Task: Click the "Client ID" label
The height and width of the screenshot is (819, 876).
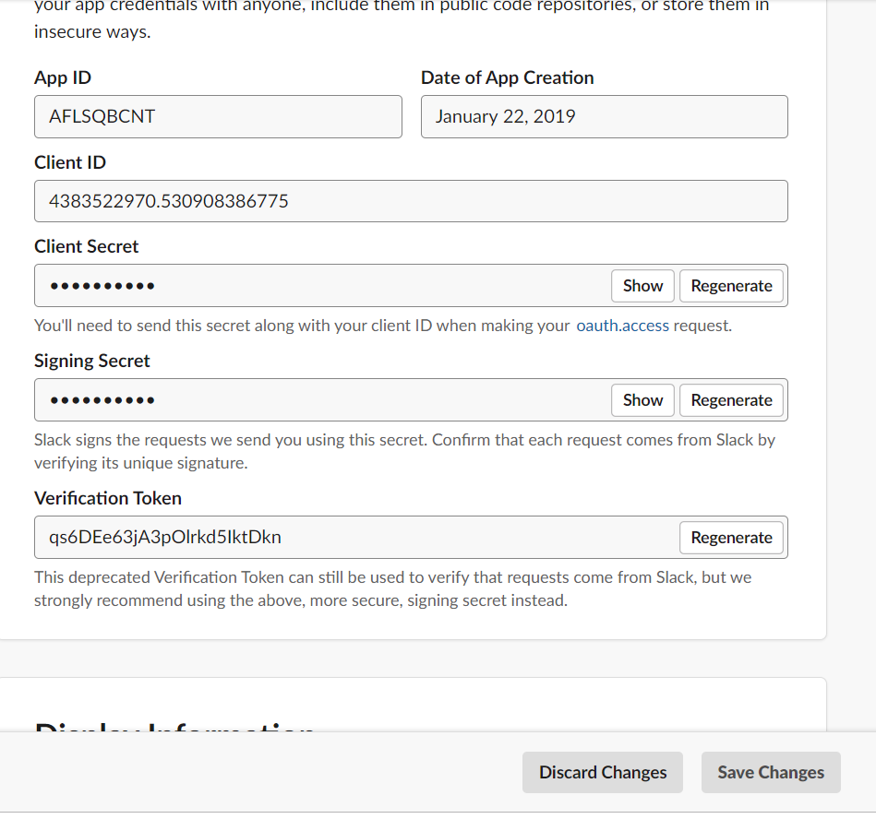Action: (x=70, y=162)
